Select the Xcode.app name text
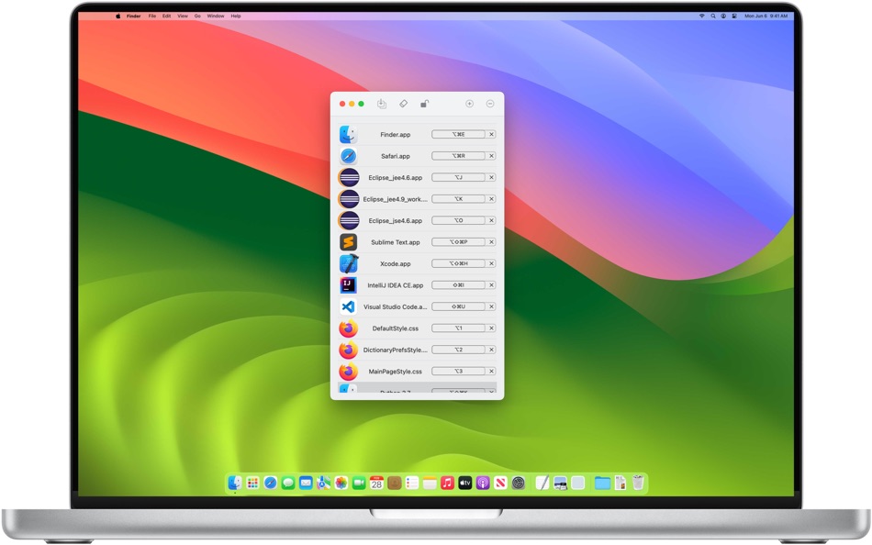Screen dimensions: 872x545 pyautogui.click(x=396, y=264)
